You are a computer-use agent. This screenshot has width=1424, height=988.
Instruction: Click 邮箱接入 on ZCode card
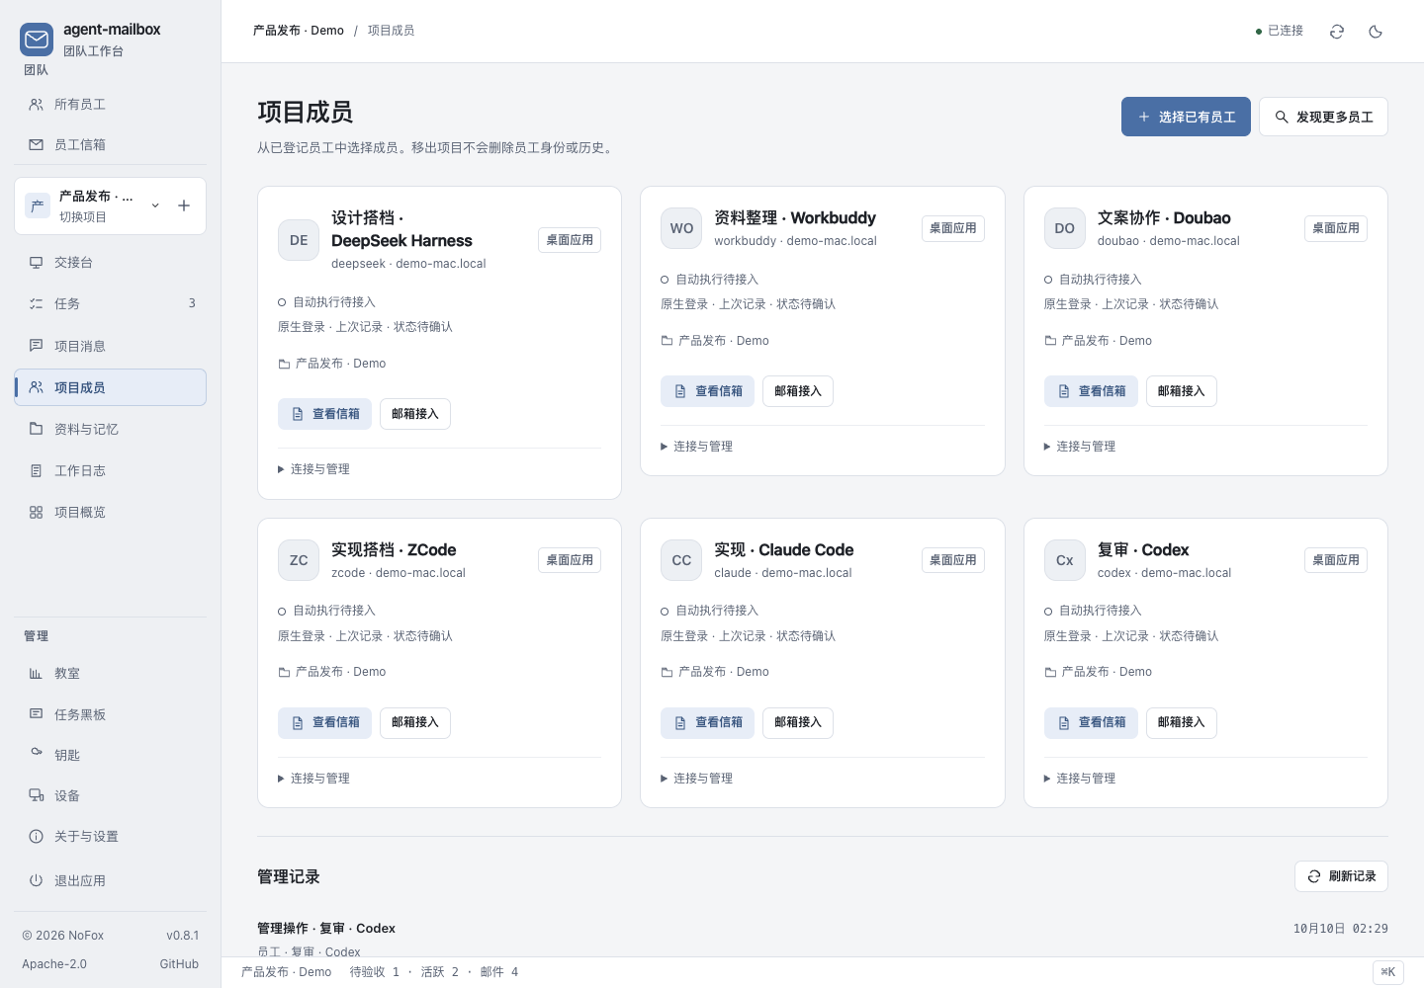(415, 723)
